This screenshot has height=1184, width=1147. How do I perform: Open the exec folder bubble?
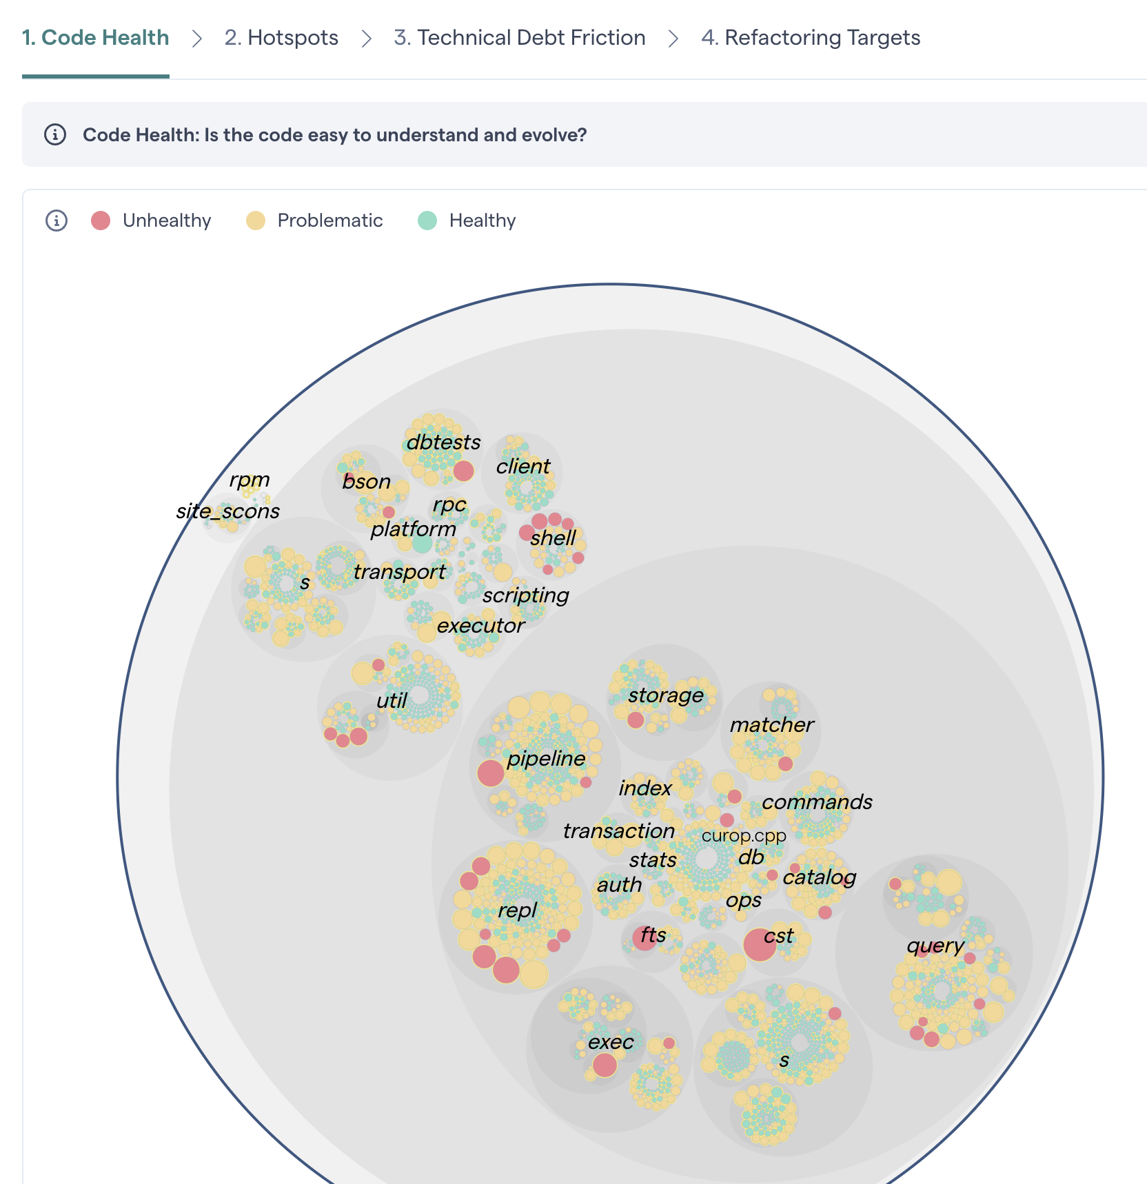coord(610,1042)
